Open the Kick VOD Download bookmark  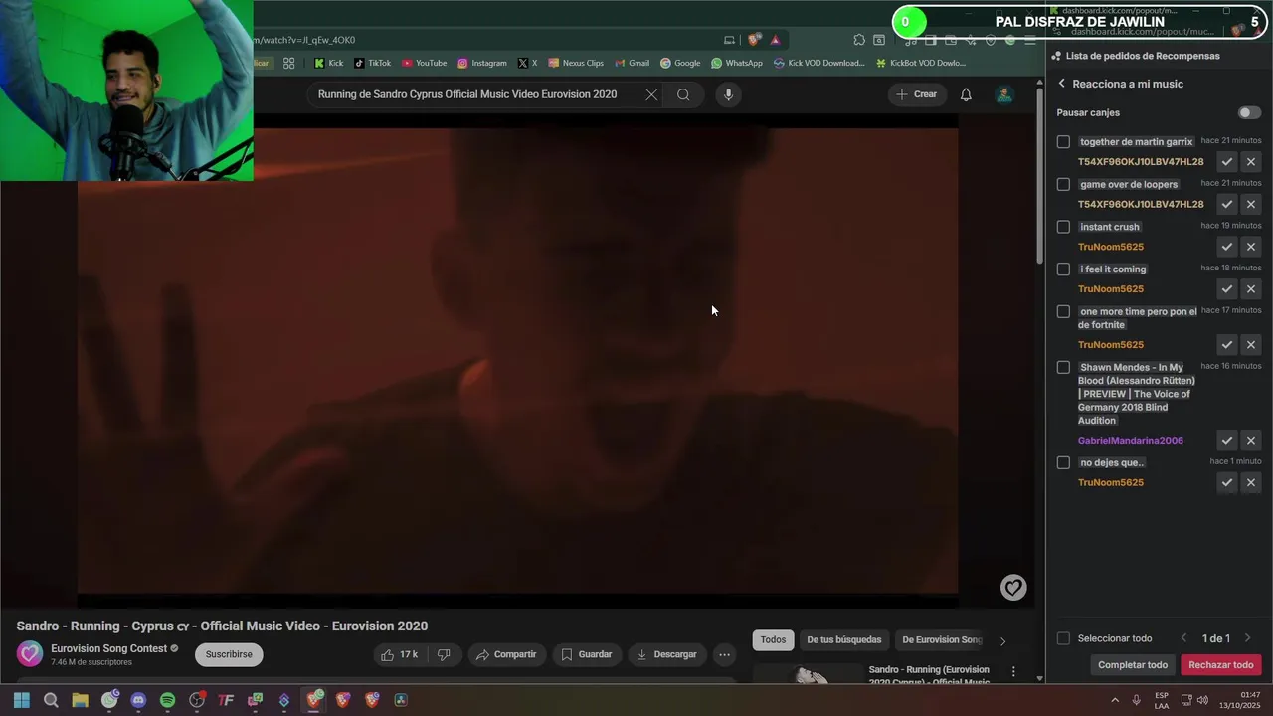coord(819,63)
